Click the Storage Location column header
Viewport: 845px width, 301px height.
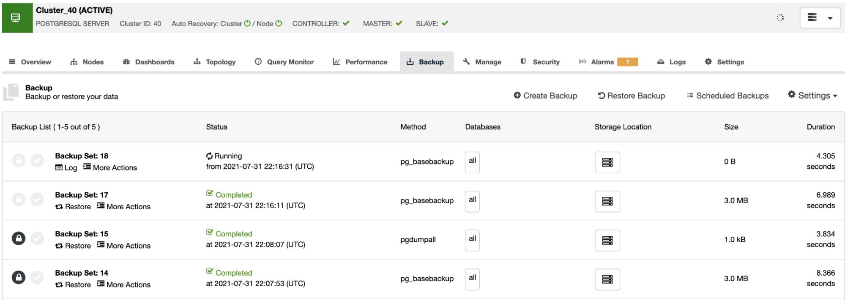coord(623,127)
